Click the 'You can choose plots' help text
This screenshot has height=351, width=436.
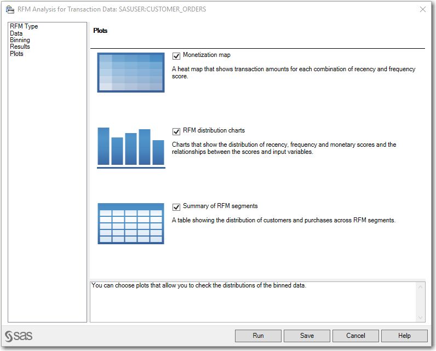(x=199, y=285)
